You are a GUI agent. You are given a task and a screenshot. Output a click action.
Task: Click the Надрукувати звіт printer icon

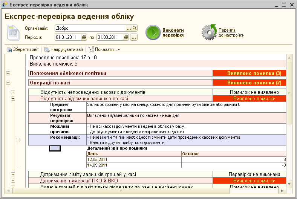(47, 50)
